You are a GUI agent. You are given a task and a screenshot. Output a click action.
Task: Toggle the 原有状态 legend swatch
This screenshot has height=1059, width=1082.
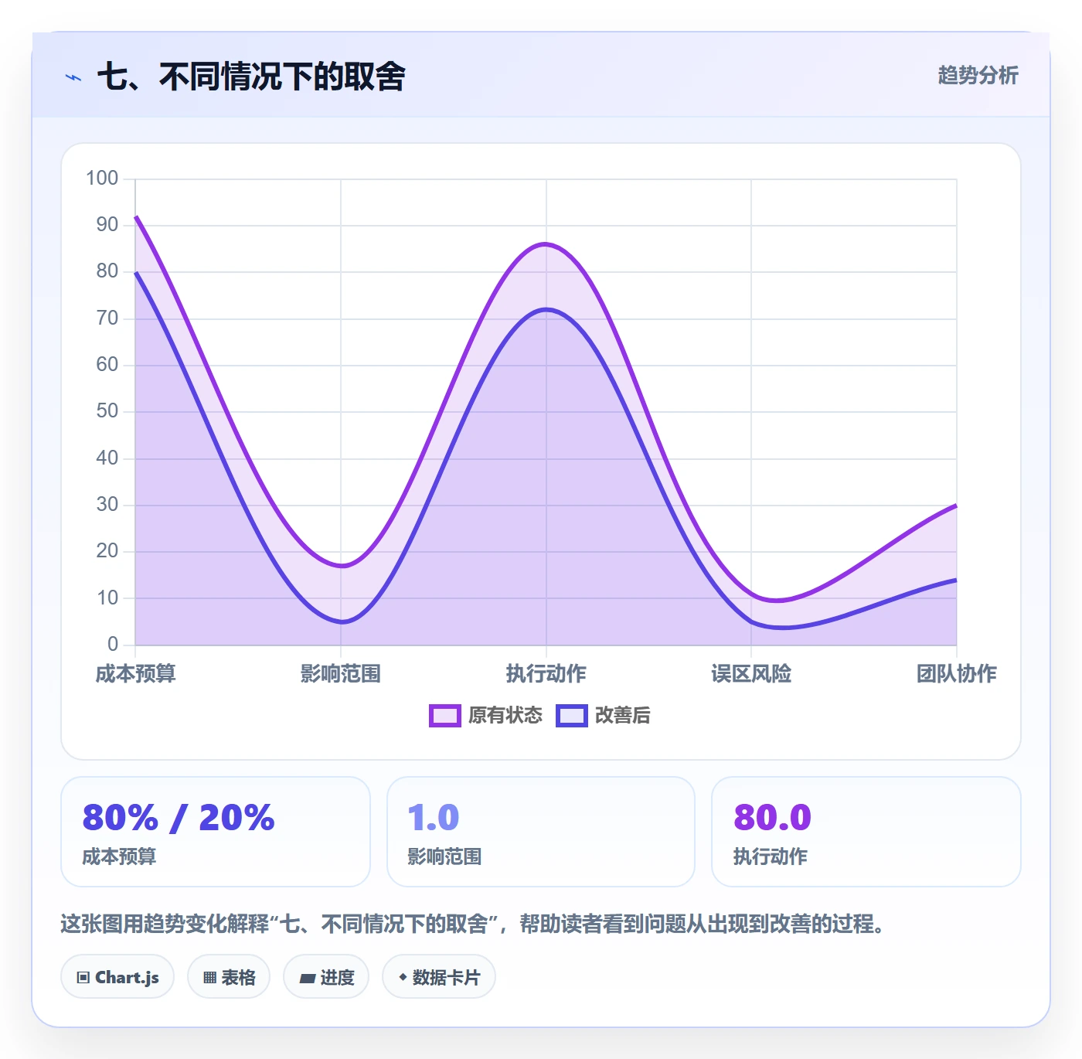(444, 716)
